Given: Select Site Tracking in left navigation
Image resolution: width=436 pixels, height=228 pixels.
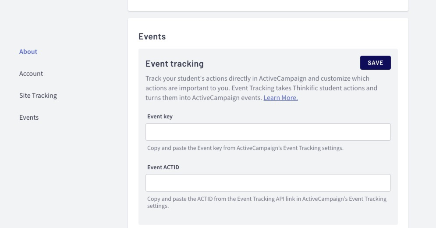Looking at the screenshot, I should [38, 96].
